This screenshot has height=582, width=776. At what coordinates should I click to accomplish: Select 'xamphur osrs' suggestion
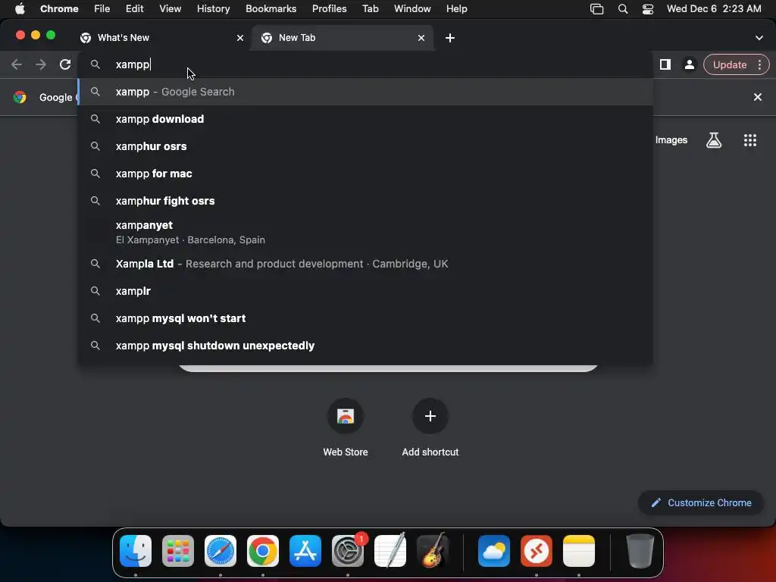[x=365, y=146]
